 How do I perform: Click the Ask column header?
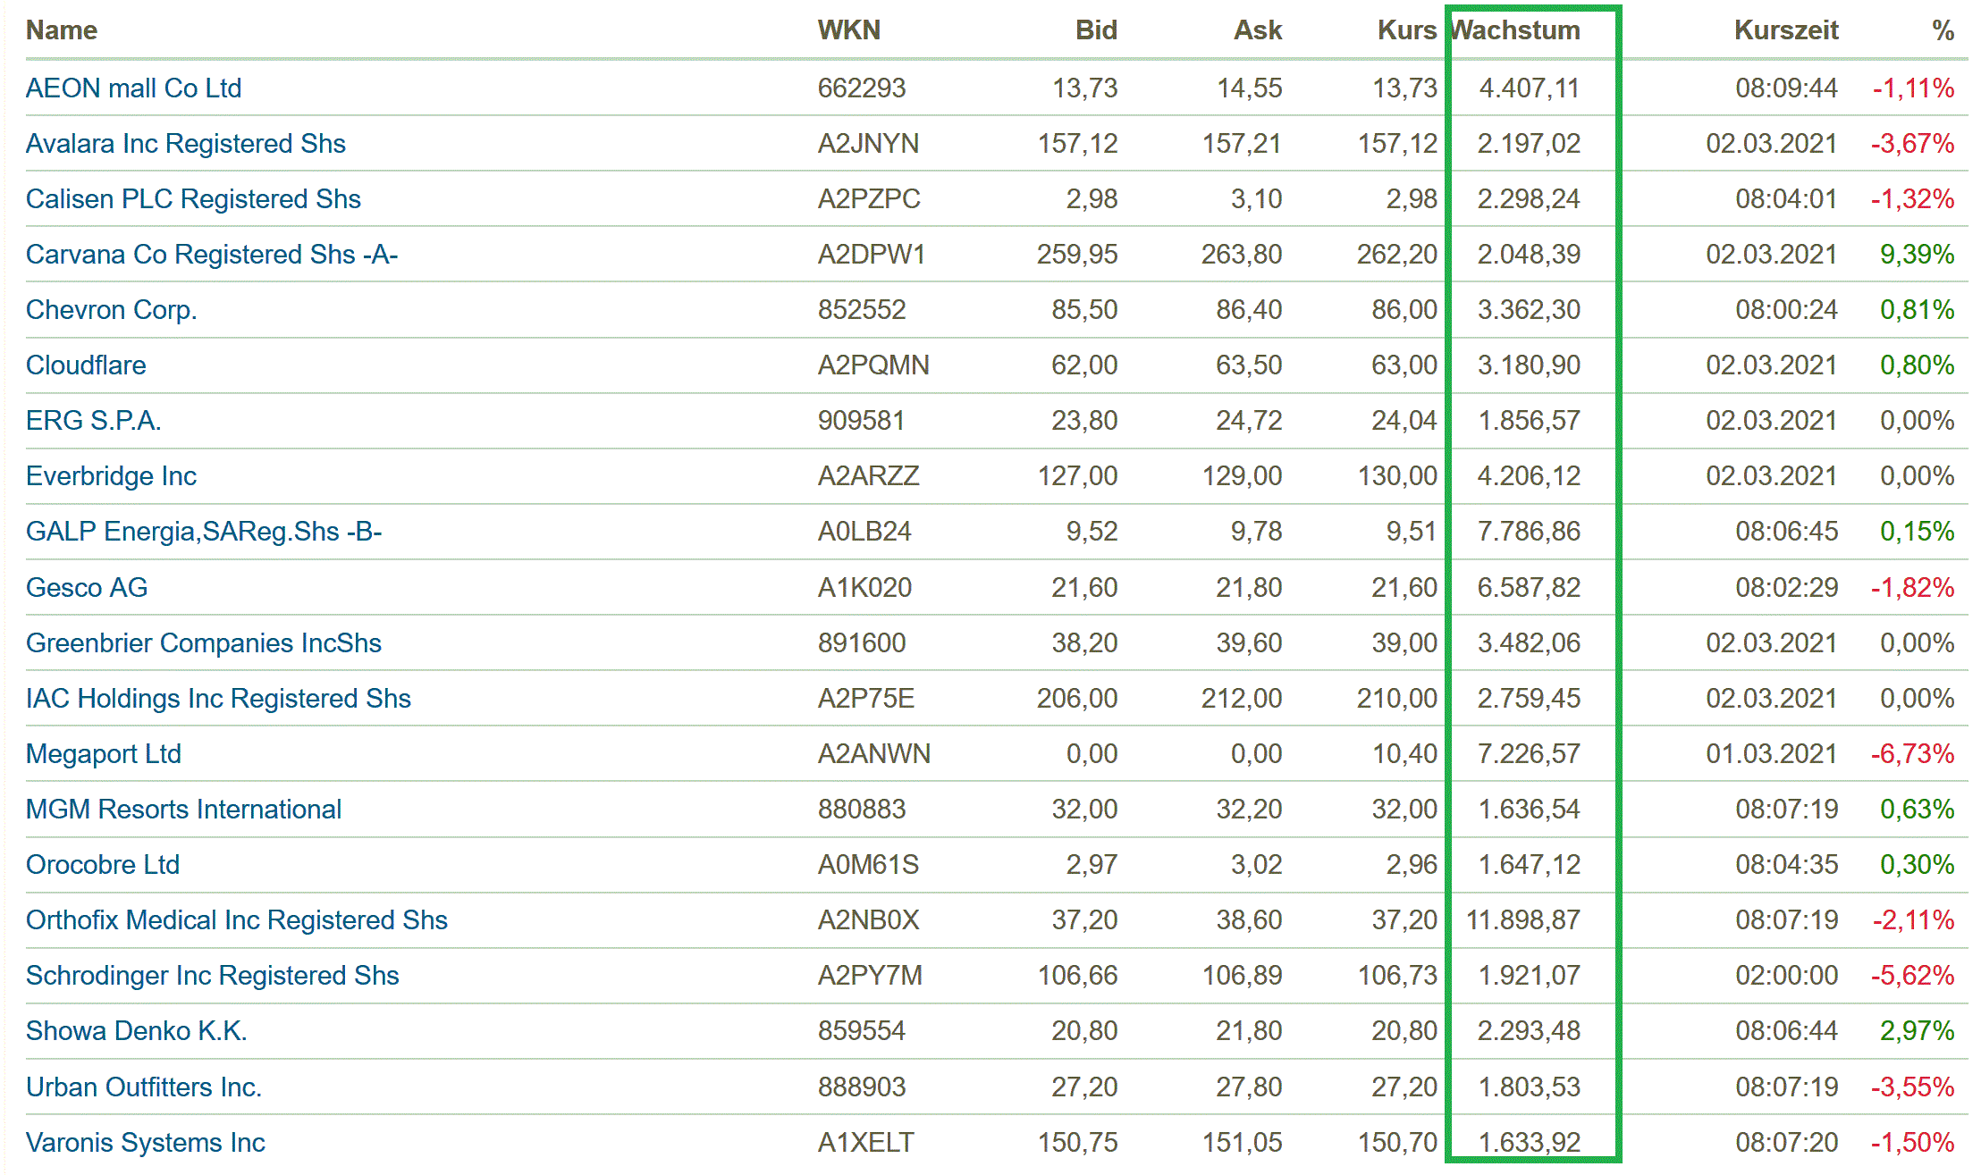pyautogui.click(x=1258, y=30)
